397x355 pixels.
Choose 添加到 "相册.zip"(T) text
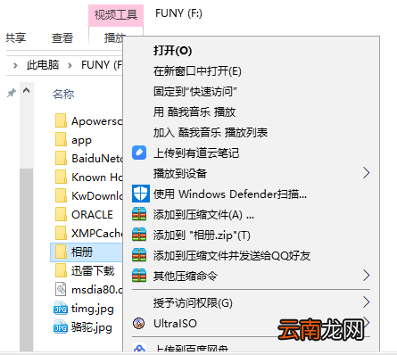[202, 235]
